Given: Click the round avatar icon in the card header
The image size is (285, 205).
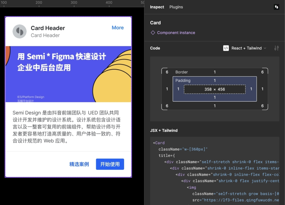Looking at the screenshot, I should coord(20,32).
